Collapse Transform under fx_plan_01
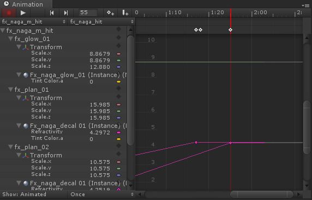The width and height of the screenshot is (312, 200). click(x=19, y=98)
